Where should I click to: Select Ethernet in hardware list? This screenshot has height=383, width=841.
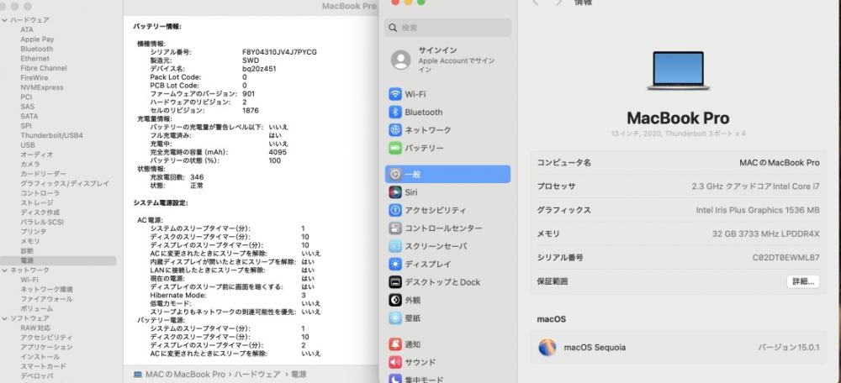tap(34, 59)
